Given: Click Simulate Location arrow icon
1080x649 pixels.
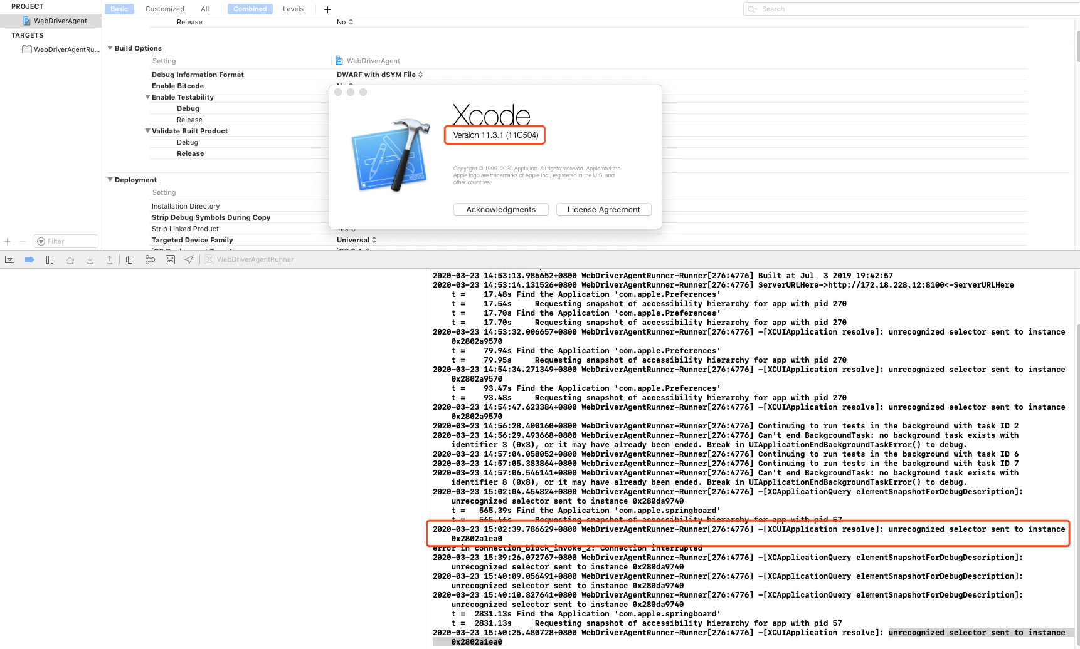Looking at the screenshot, I should [189, 259].
